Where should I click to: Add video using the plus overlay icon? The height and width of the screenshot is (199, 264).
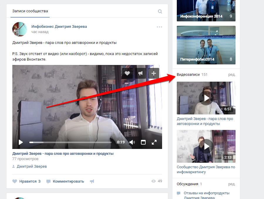tap(154, 73)
